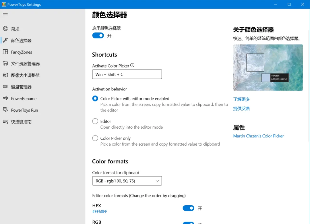
Task: Click the 快捷键指南 sidebar icon
Action: (5, 121)
